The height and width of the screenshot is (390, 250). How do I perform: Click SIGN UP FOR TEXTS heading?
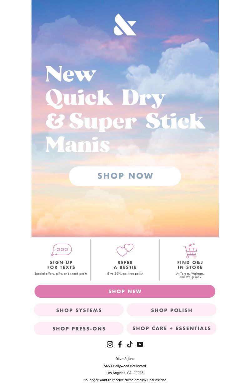[x=61, y=265]
